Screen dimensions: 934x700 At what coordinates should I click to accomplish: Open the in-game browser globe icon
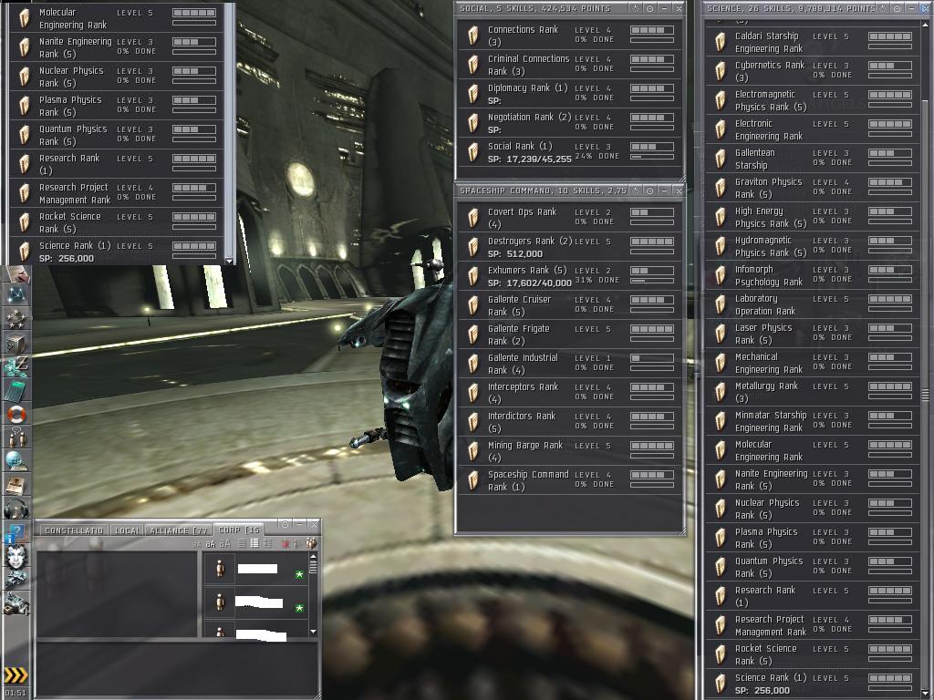pos(16,461)
